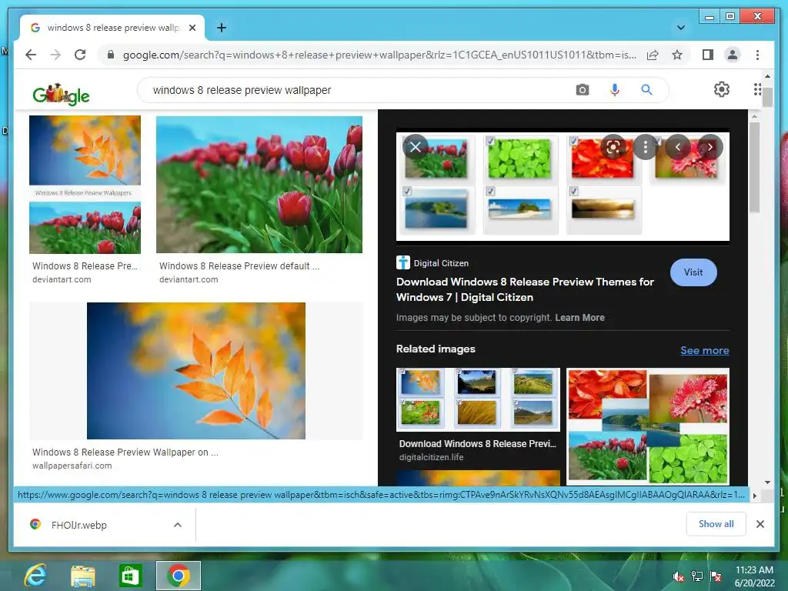Image resolution: width=788 pixels, height=591 pixels.
Task: Show previous image in preview
Action: pyautogui.click(x=677, y=147)
